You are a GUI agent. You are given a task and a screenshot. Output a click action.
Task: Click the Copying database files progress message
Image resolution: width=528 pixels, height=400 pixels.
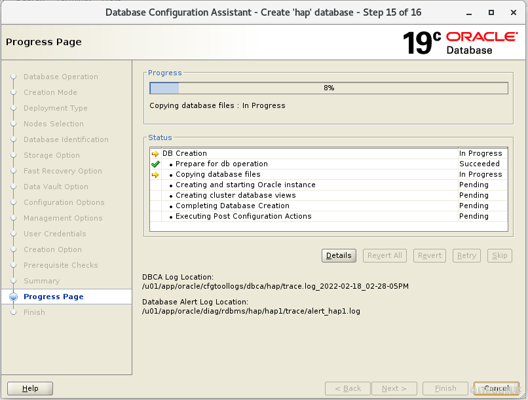tap(217, 105)
